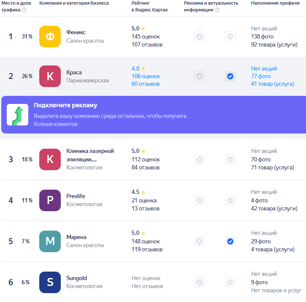The width and height of the screenshot is (306, 302).
Task: Click the gray verification checkmark for Preslife
Action: click(x=230, y=200)
